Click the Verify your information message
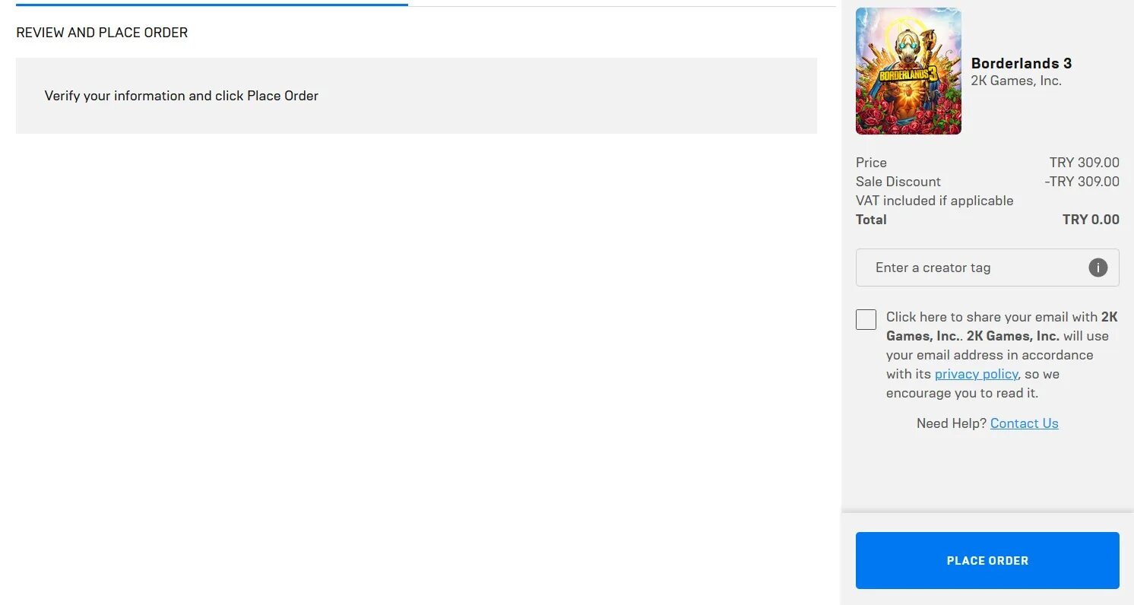This screenshot has height=605, width=1134. click(182, 96)
